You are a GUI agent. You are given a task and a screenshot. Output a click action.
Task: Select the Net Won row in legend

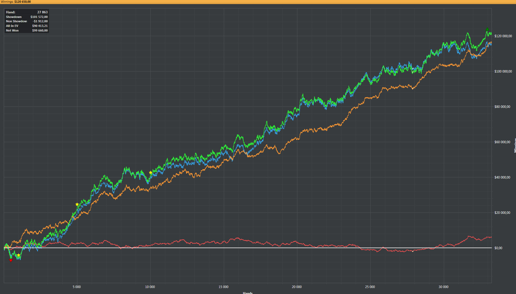[x=26, y=30]
